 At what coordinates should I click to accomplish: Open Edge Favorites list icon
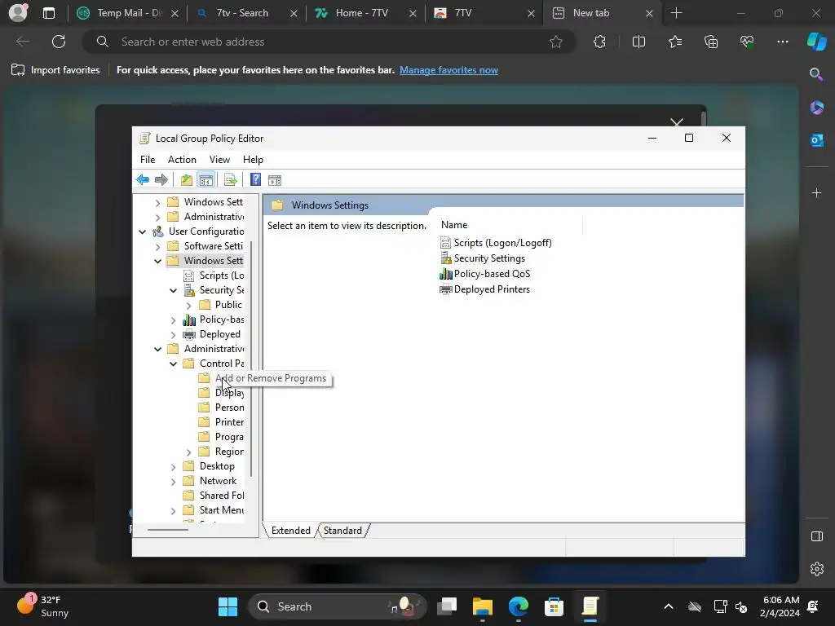[x=674, y=42]
